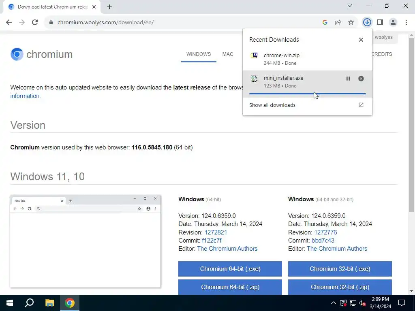Image resolution: width=415 pixels, height=311 pixels.
Task: Click the address bar URL
Action: (x=106, y=23)
